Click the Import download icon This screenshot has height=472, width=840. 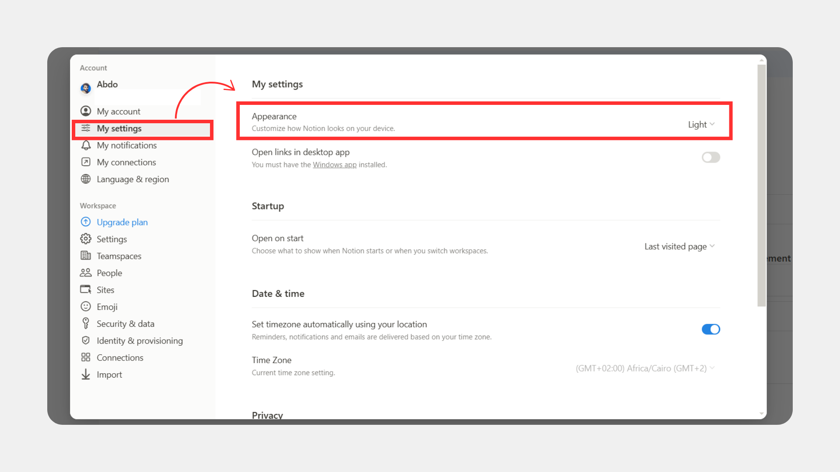point(86,375)
